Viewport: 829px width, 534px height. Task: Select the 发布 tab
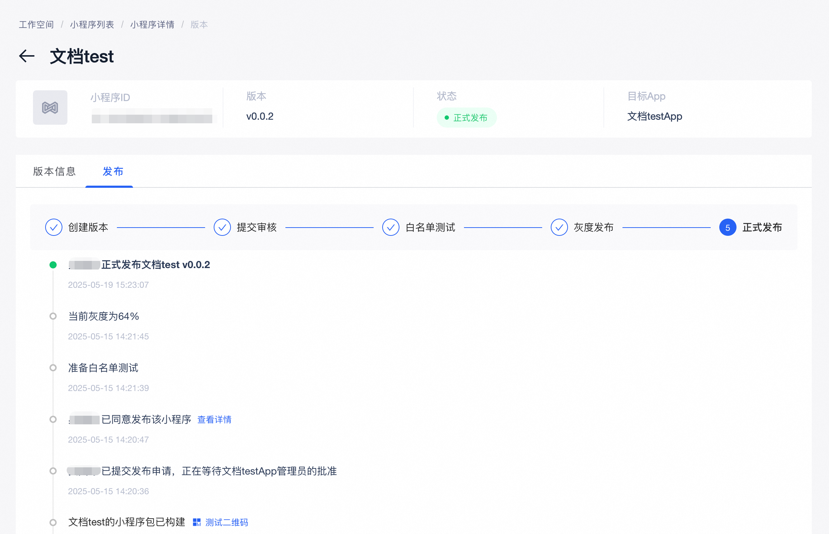tap(113, 171)
